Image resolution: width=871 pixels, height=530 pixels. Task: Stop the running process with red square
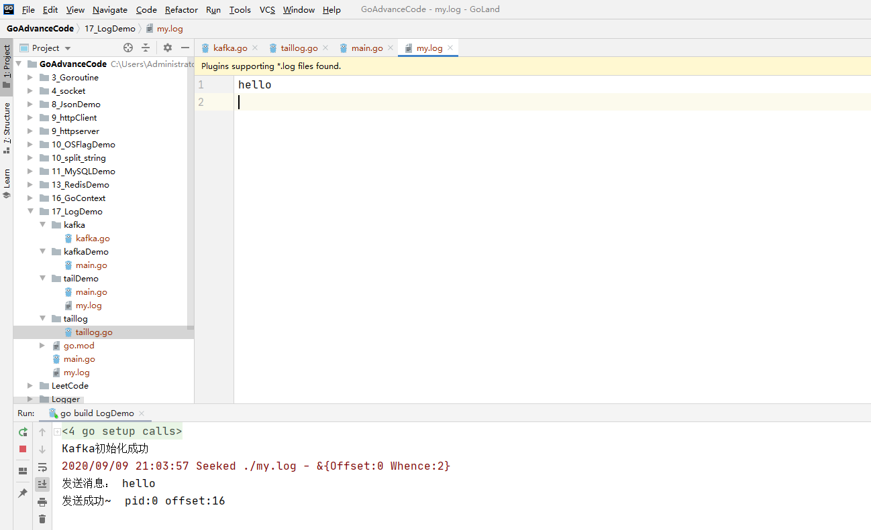23,449
